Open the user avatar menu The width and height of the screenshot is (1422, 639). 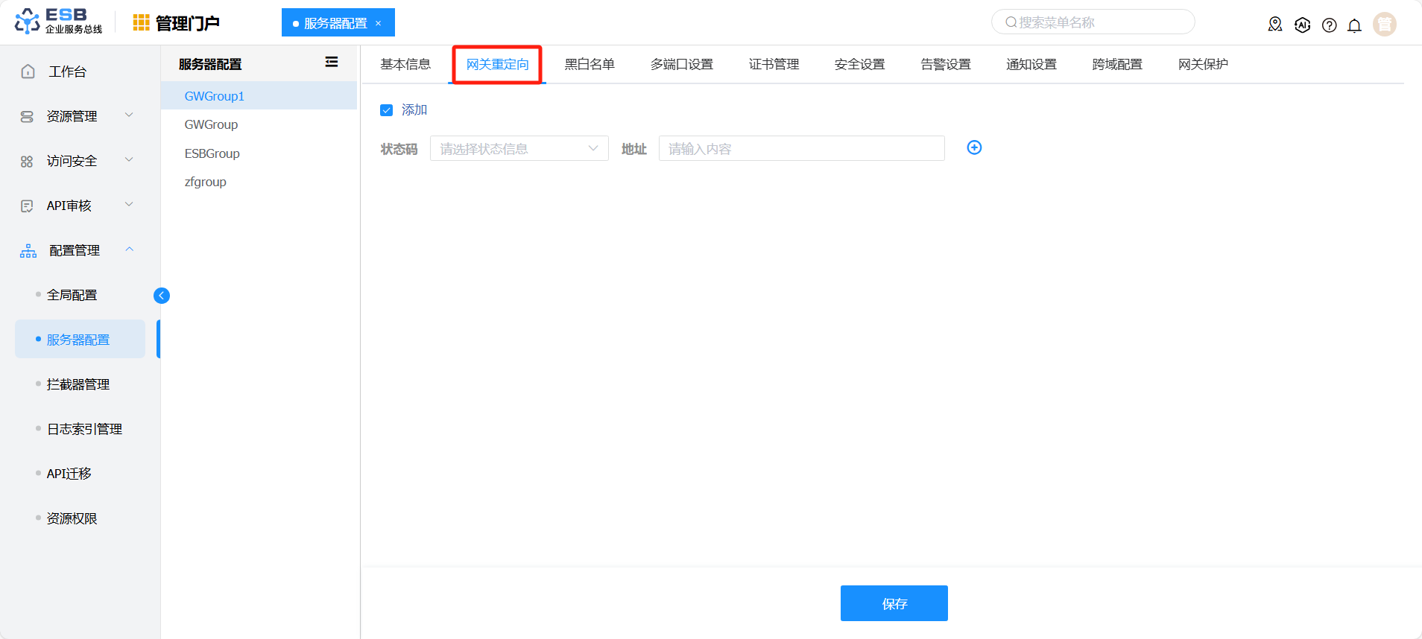click(x=1384, y=25)
